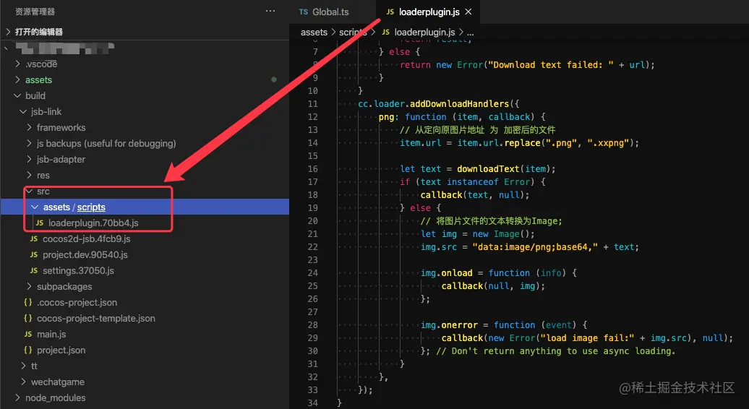Click the addDownloadHandlers call on line 11
749x409 pixels.
[460, 103]
